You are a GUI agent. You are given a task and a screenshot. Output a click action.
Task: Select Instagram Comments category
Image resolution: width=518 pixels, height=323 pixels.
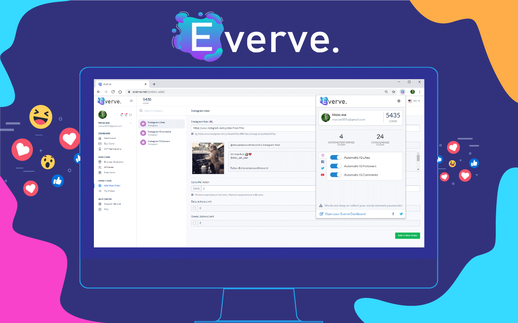[161, 133]
